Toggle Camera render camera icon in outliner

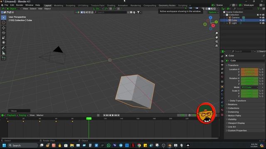coord(263,17)
